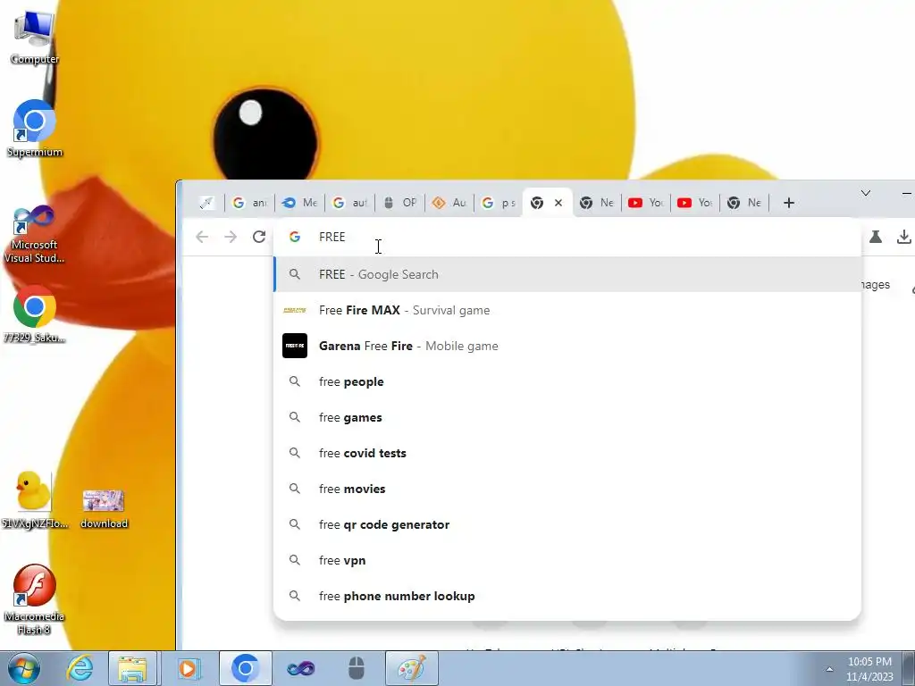The width and height of the screenshot is (915, 686).
Task: Select 'Free Fire MAX' suggestion
Action: pos(567,310)
